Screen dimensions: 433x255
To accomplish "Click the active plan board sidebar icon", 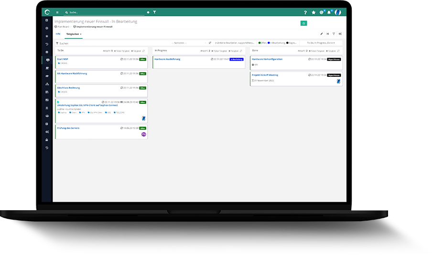I will click(x=47, y=60).
